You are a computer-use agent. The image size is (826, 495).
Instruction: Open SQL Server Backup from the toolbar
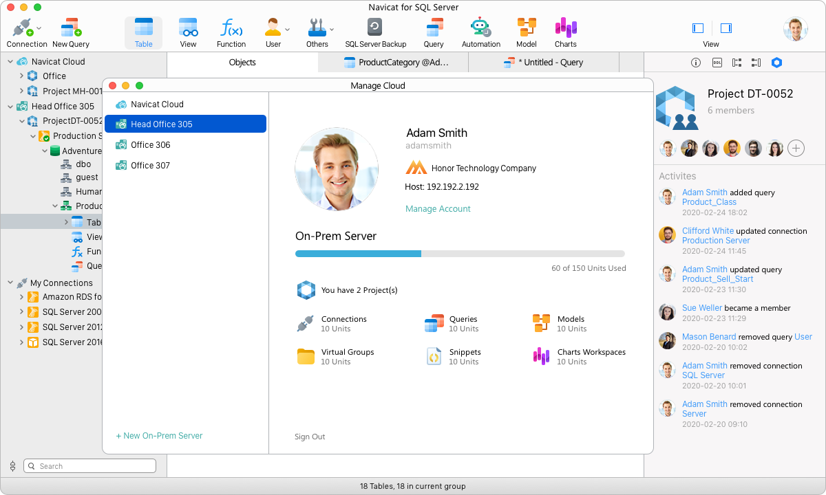pos(377,31)
